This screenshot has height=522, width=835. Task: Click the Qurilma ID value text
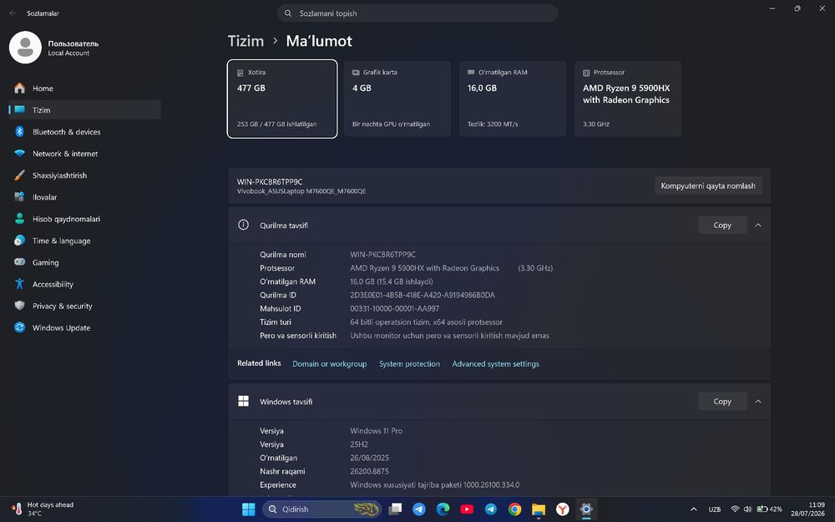423,295
